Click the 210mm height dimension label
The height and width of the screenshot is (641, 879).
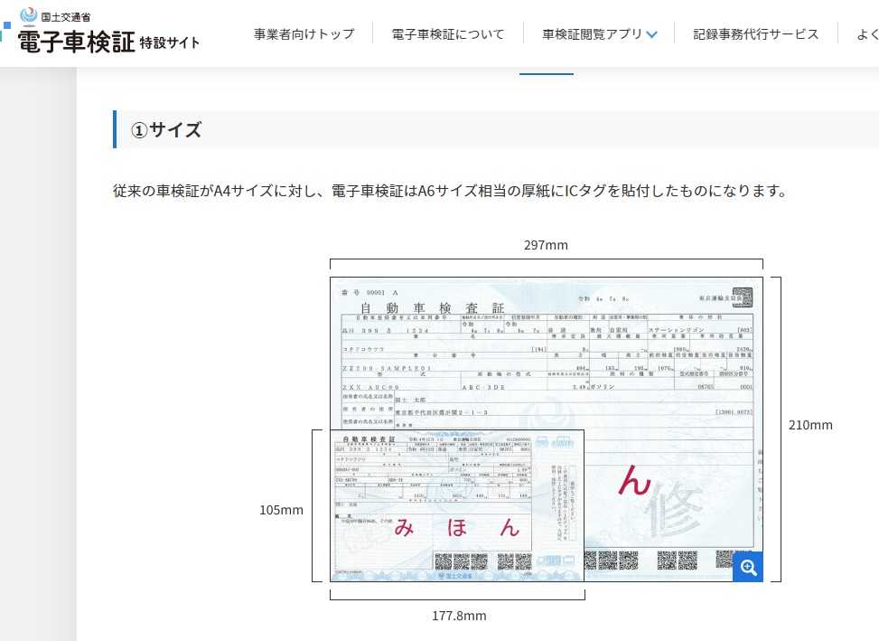point(810,425)
